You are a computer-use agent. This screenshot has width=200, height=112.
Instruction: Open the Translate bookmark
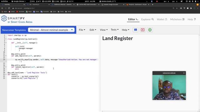tap(45, 12)
